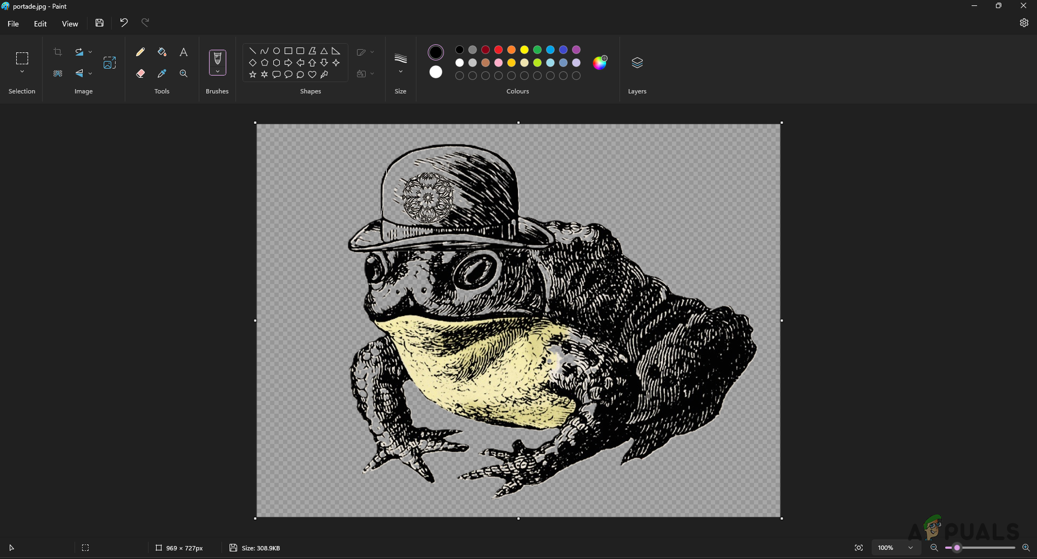Open Paint settings gear
The image size is (1037, 559).
click(1024, 23)
